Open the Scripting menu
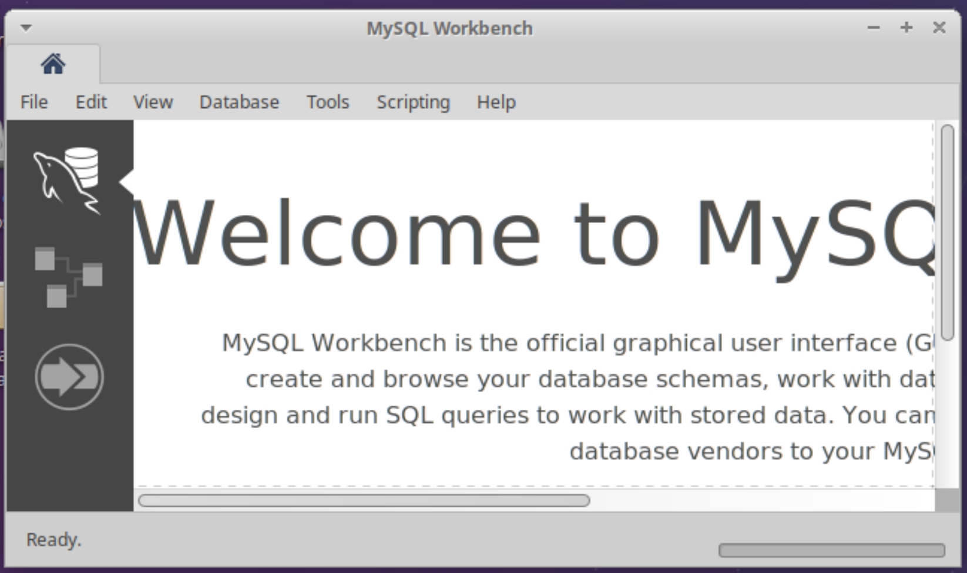The image size is (967, 573). click(413, 102)
